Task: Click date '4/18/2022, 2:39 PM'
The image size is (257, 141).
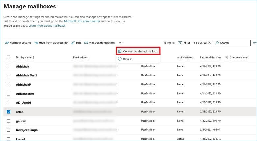Action: pyautogui.click(x=211, y=102)
